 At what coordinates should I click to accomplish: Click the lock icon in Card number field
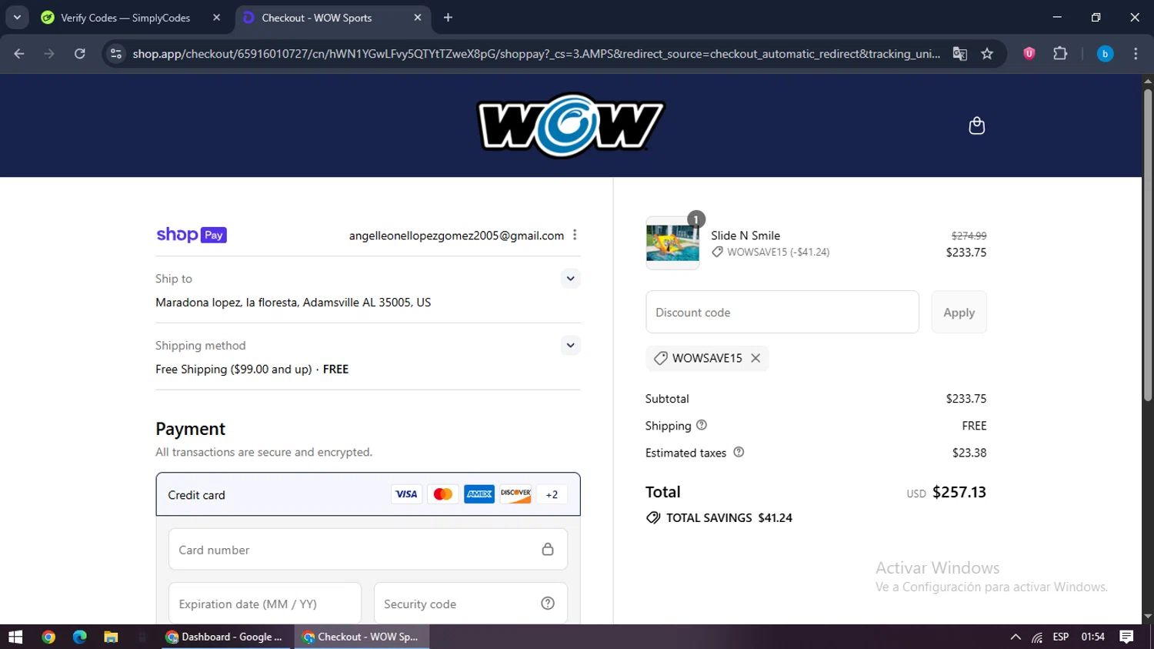[x=548, y=549]
